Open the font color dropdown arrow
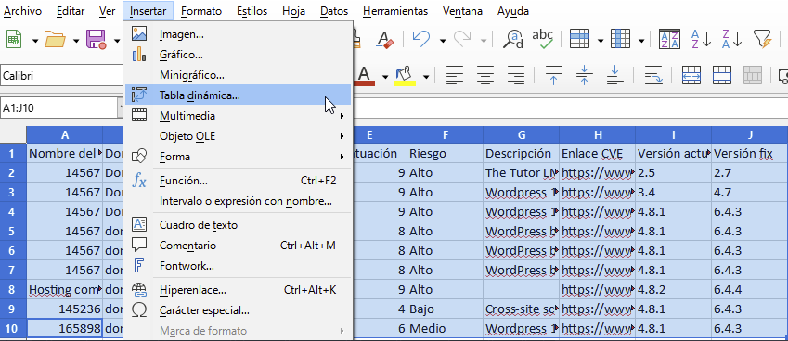This screenshot has height=341, width=788. point(385,77)
